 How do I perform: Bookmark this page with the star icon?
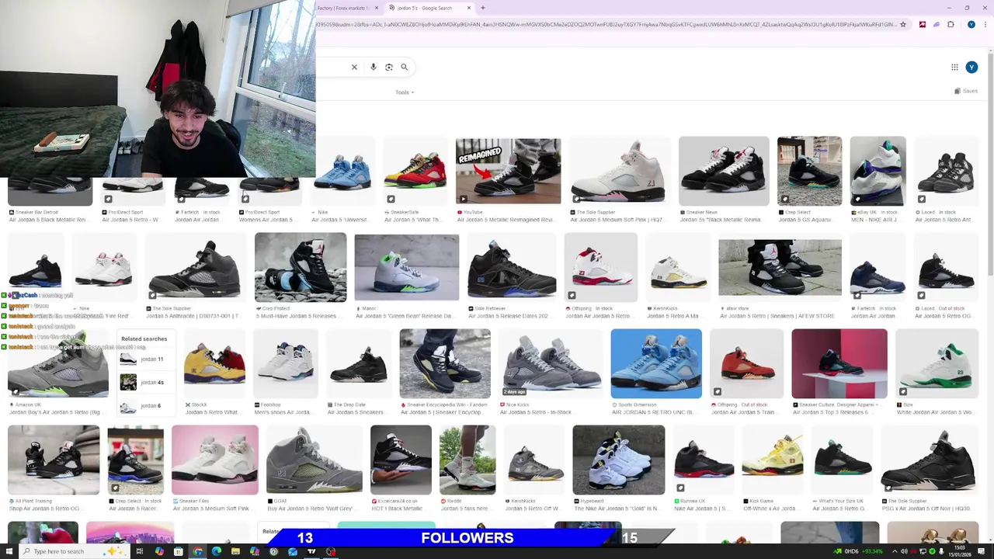pyautogui.click(x=903, y=25)
